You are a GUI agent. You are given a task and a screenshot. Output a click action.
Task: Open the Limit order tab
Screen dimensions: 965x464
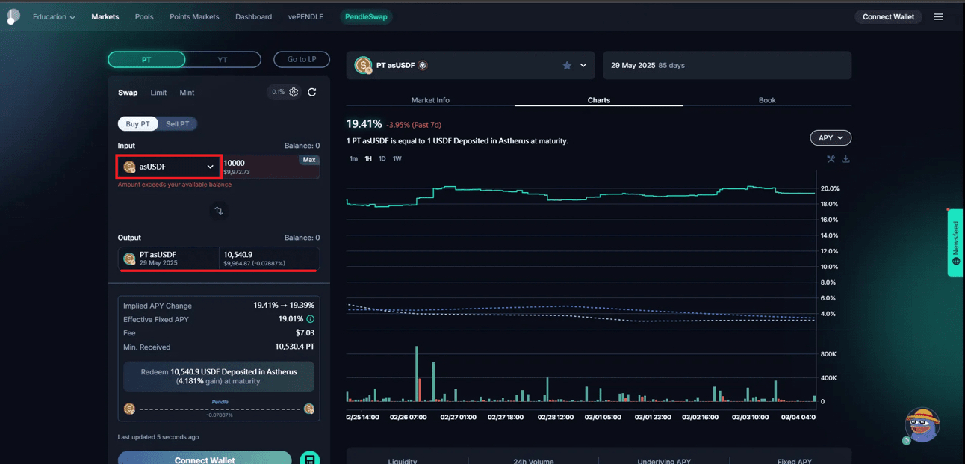pyautogui.click(x=158, y=93)
